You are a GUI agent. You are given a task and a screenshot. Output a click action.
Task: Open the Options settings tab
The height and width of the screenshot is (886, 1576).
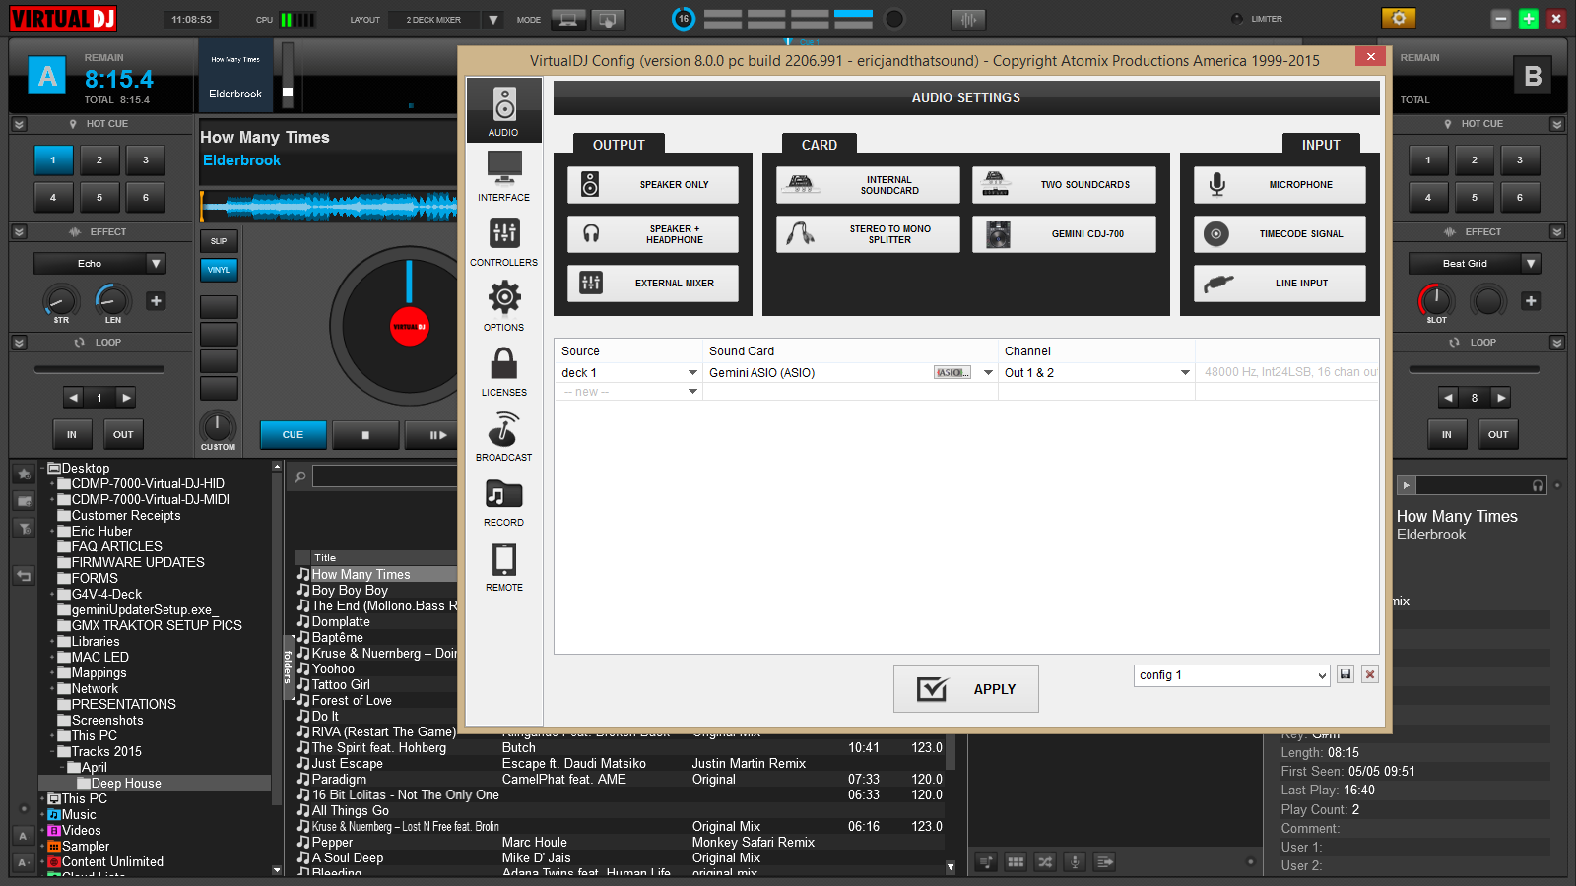tap(503, 305)
